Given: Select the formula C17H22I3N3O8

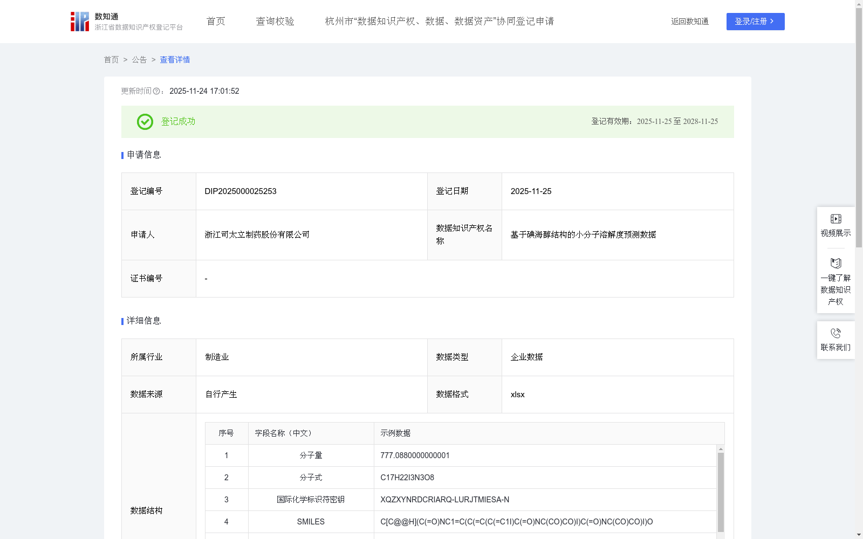Looking at the screenshot, I should click(407, 478).
